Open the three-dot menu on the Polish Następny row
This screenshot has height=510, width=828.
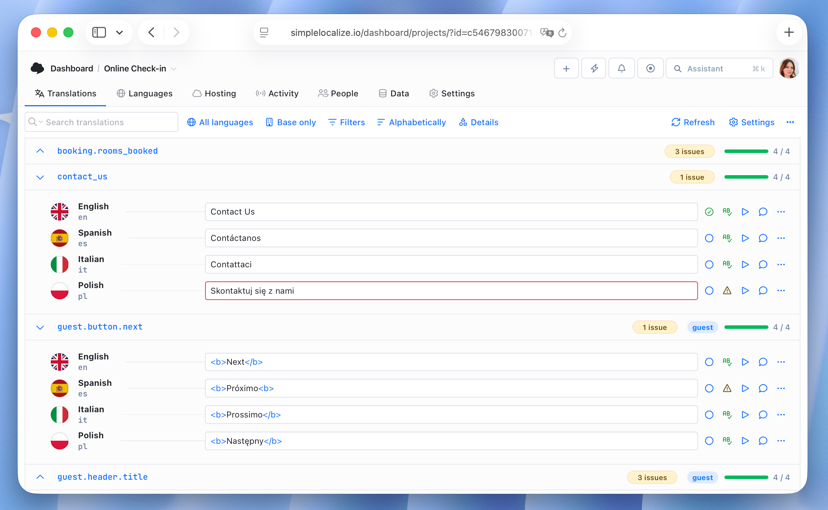pos(781,441)
